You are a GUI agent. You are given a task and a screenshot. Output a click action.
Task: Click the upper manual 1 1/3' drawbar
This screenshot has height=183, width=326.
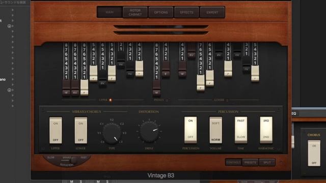[130, 69]
